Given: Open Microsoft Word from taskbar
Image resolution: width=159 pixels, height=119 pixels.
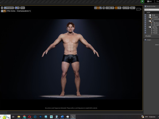Looking at the screenshot, I should (62, 117).
